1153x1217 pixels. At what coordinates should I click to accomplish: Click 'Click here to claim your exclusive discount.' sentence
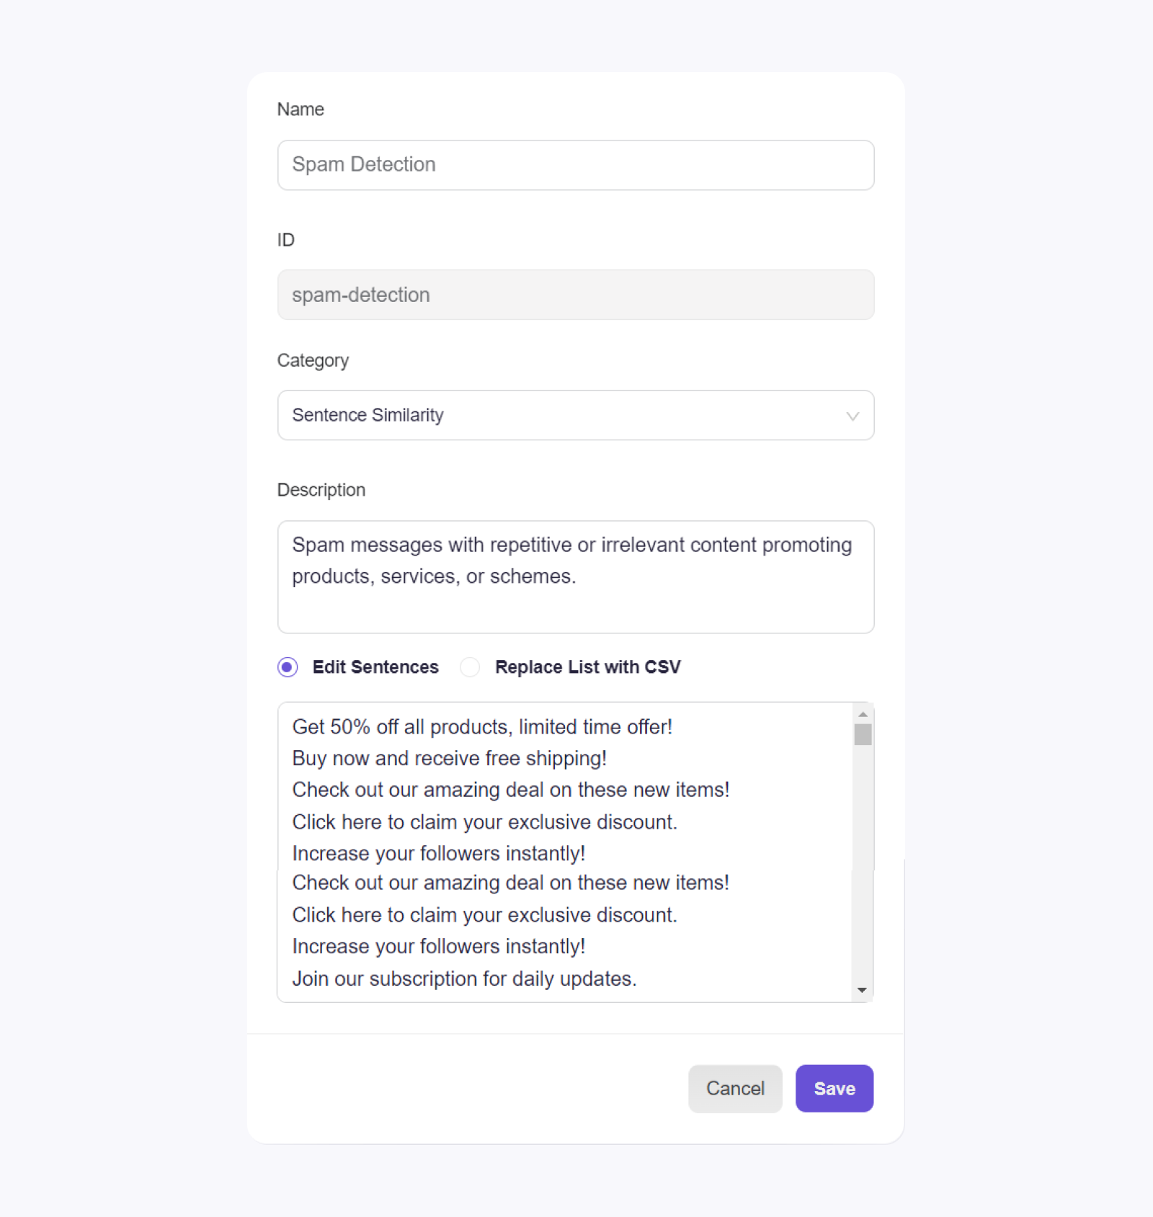click(484, 821)
